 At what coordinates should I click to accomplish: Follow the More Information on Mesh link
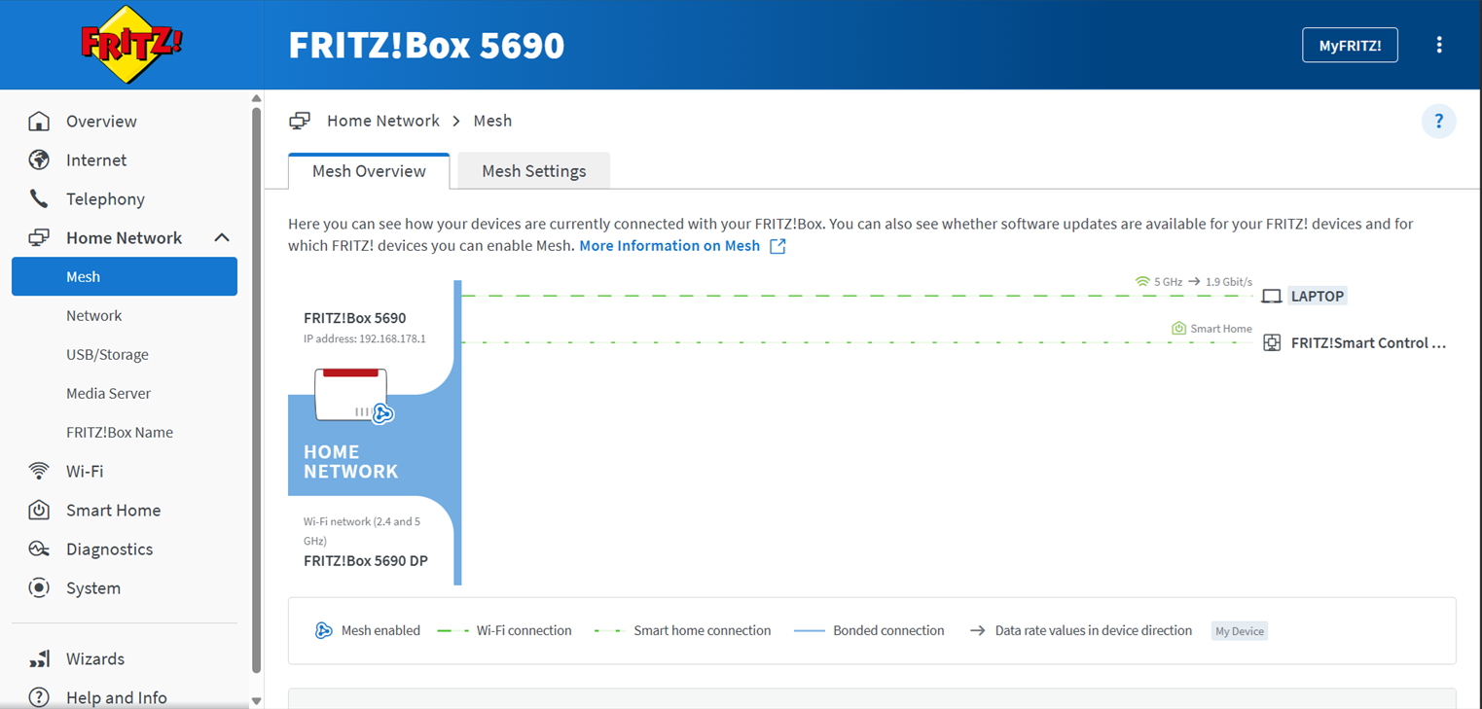point(669,246)
